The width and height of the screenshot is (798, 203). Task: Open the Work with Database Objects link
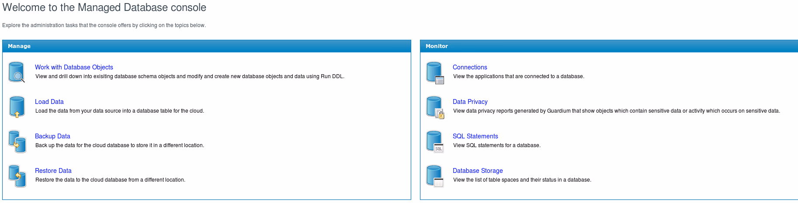click(74, 67)
